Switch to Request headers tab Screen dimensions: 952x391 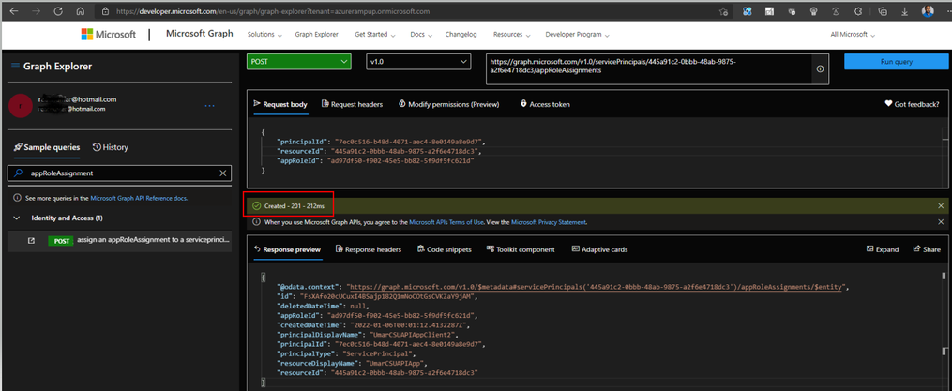coord(352,104)
